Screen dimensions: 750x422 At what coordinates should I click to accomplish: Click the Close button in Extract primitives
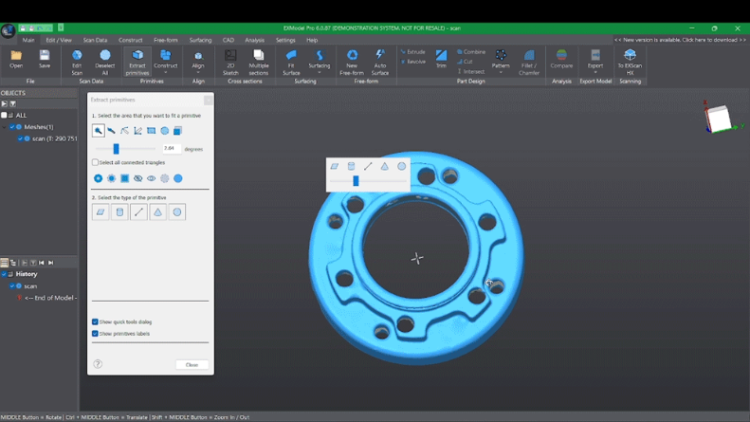[192, 365]
